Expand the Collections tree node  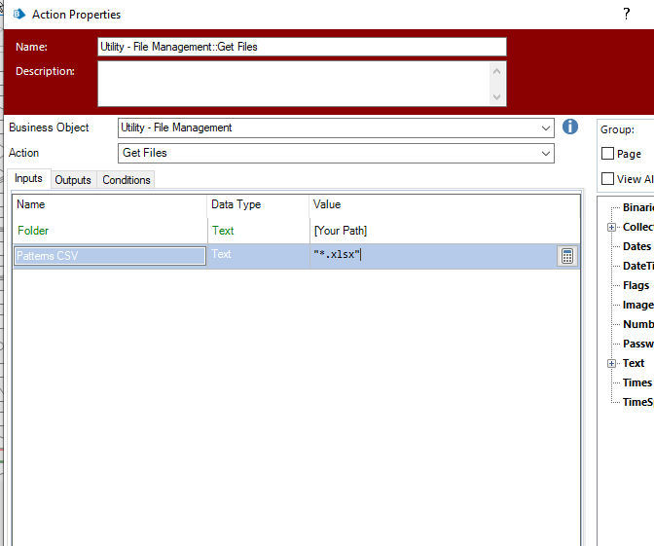(x=612, y=227)
